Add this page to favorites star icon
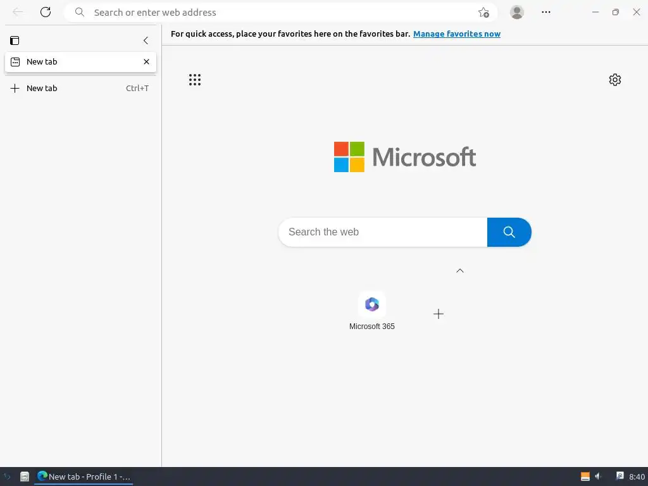 click(483, 13)
